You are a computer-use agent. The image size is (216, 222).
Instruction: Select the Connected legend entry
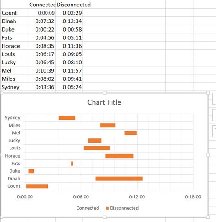click(x=87, y=208)
